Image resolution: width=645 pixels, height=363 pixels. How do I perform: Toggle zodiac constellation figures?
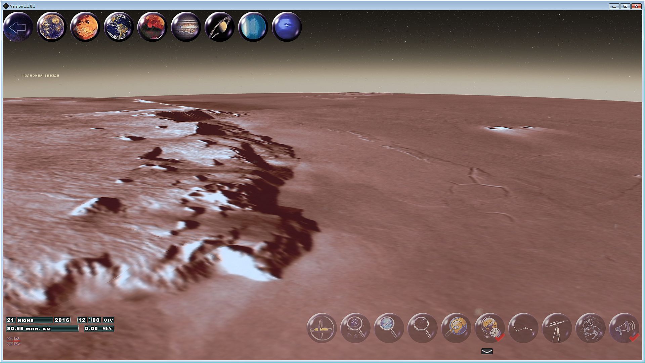[x=590, y=328]
